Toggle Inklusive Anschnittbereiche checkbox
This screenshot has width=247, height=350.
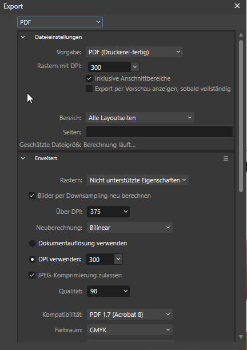coord(89,78)
